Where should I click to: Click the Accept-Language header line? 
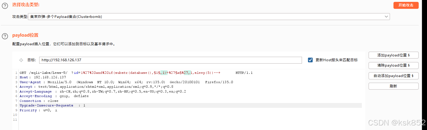click(103, 91)
